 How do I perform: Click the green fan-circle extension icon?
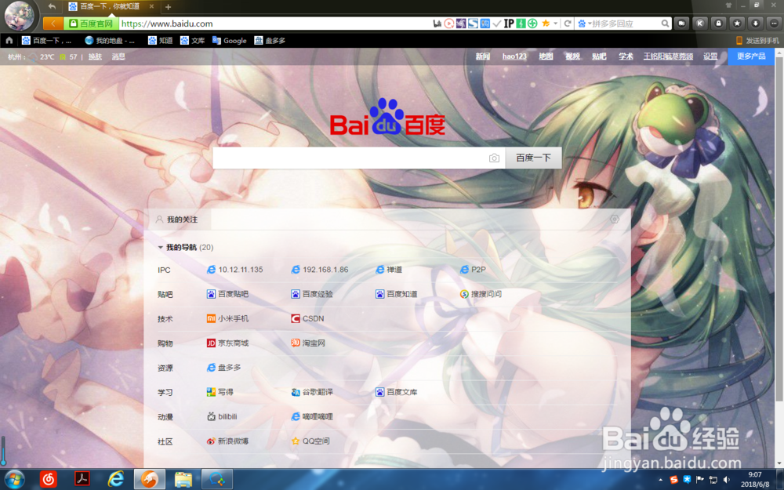(x=533, y=24)
